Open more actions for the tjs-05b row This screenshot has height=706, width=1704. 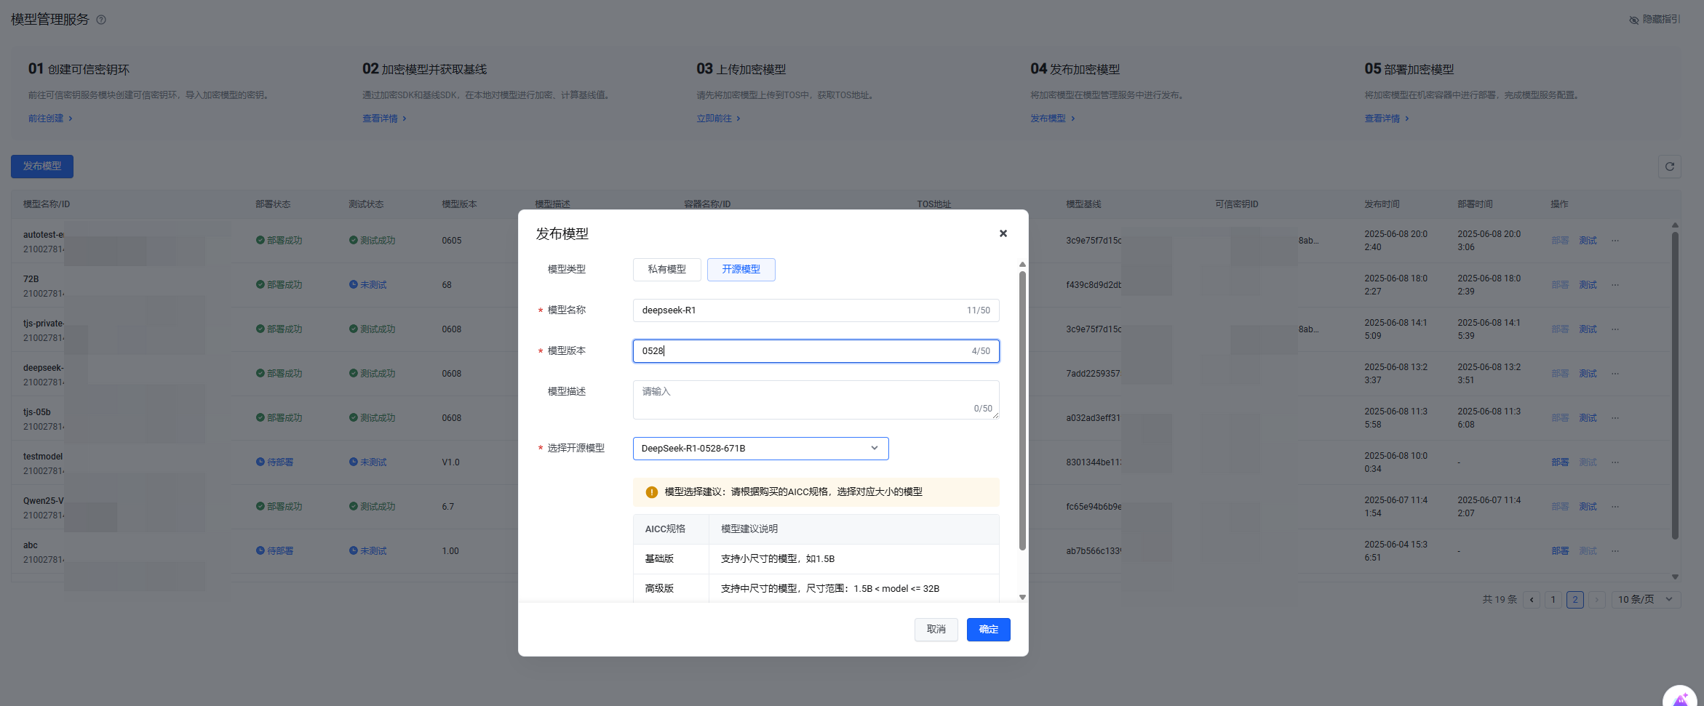(x=1615, y=418)
